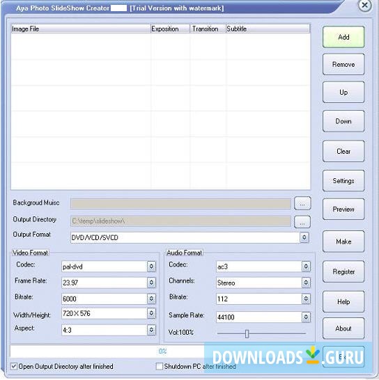The image size is (379, 380).
Task: Toggle Open Output Directory after finished
Action: click(14, 366)
